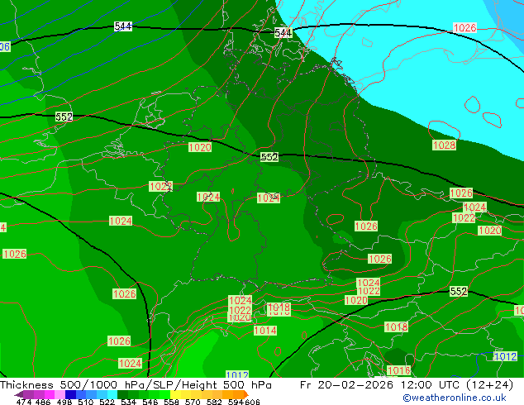Click the darkest green swatch above 534
The image size is (524, 405).
click(x=122, y=394)
